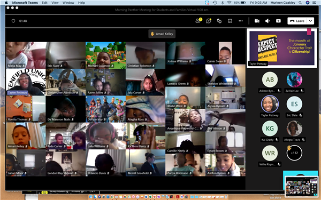Open the View menu
321x200 pixels.
pos(55,3)
